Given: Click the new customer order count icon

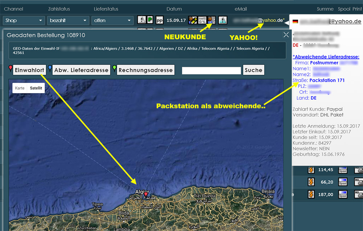Looking at the screenshot, I should click(x=211, y=20).
